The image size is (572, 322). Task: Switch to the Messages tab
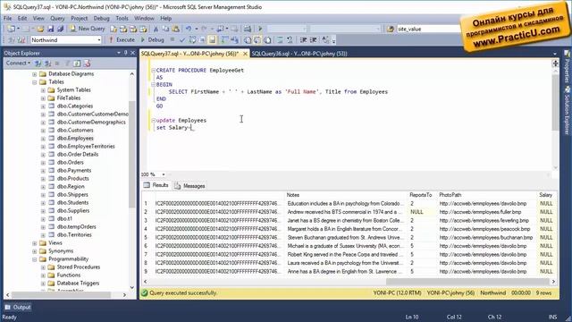(x=189, y=186)
